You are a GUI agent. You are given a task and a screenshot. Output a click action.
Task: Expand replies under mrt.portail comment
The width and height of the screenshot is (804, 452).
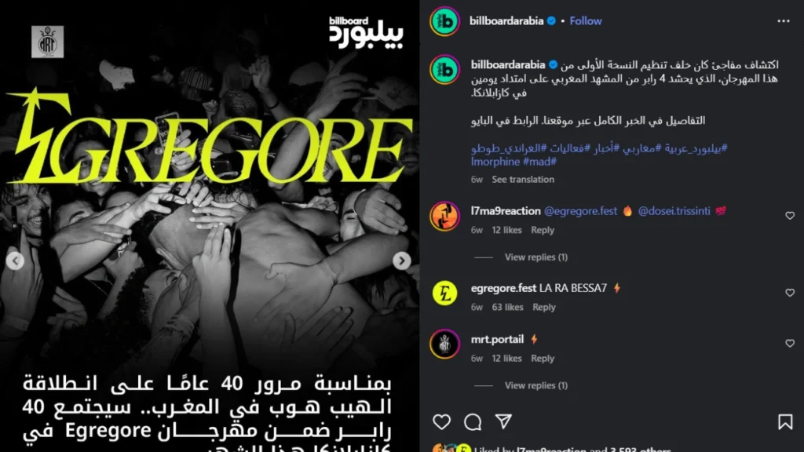[535, 385]
